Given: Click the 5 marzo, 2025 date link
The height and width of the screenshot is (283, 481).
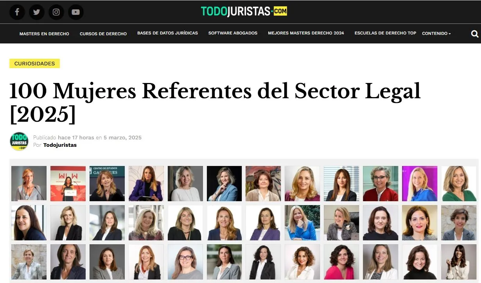Looking at the screenshot, I should (x=122, y=138).
